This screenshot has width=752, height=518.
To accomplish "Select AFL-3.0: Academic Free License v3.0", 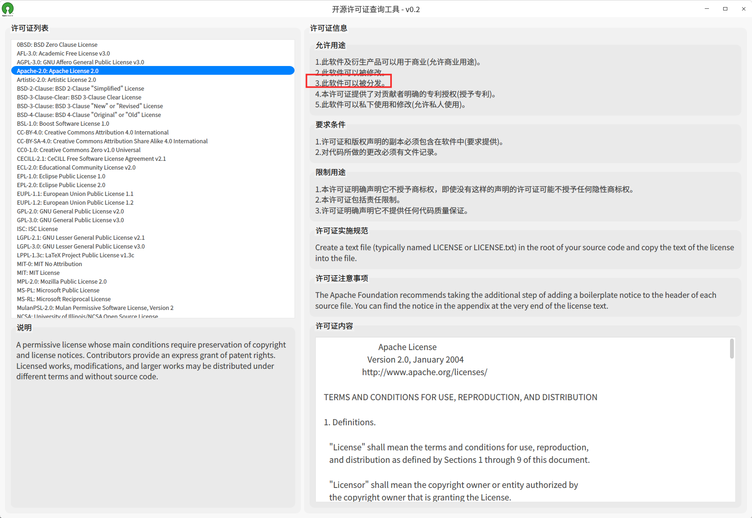I will pyautogui.click(x=153, y=53).
